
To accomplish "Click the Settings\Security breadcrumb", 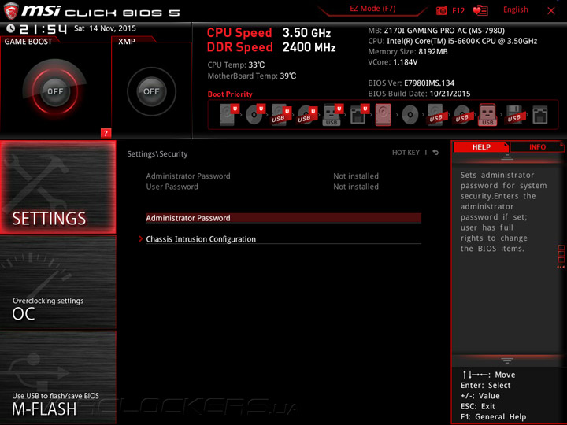I will pos(157,154).
